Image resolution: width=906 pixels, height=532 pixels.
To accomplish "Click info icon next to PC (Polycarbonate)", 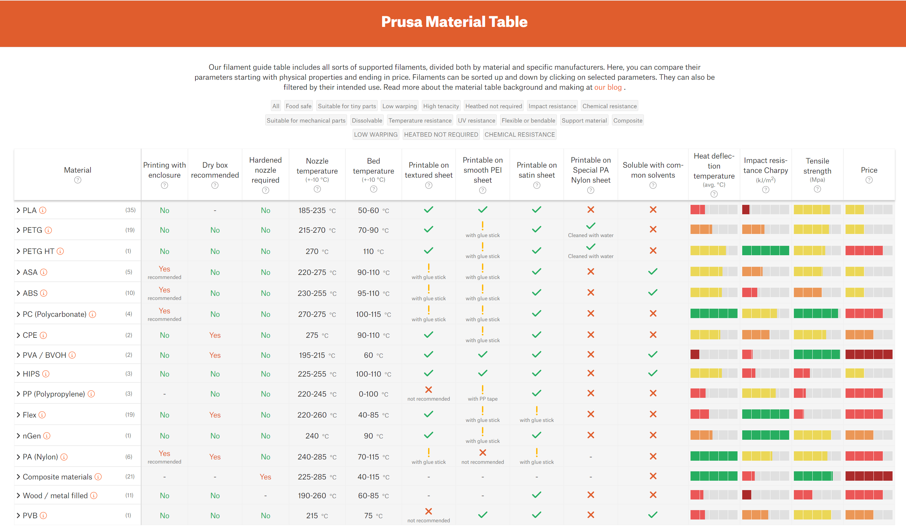I will pyautogui.click(x=92, y=314).
